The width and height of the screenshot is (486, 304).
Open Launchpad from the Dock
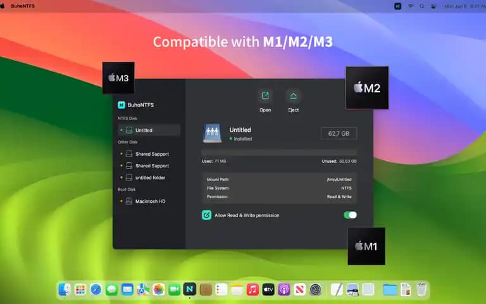coord(80,289)
